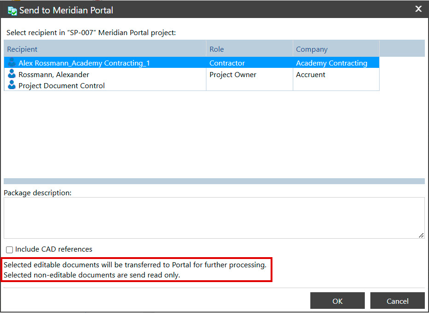Screen dimensions: 429x313
Task: Click the user icon beside Alex Rossmann_Academy Contracting_1
Action: click(11, 63)
